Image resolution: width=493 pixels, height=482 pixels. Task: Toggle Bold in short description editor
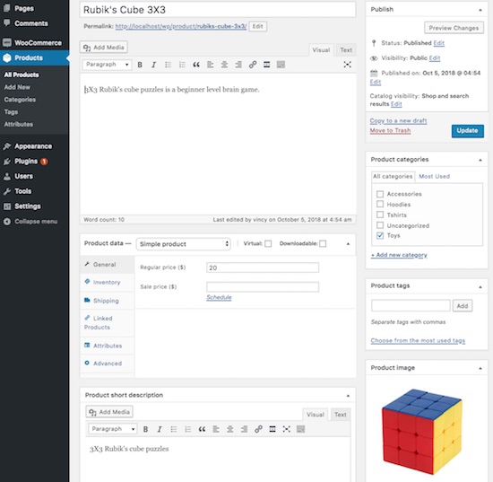click(x=145, y=429)
